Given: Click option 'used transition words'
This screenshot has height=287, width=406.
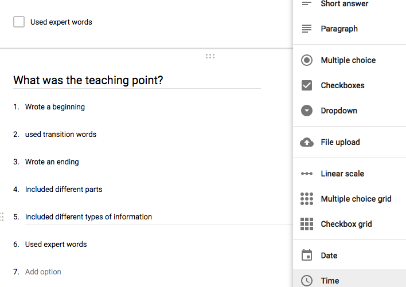Looking at the screenshot, I should click(x=61, y=134).
